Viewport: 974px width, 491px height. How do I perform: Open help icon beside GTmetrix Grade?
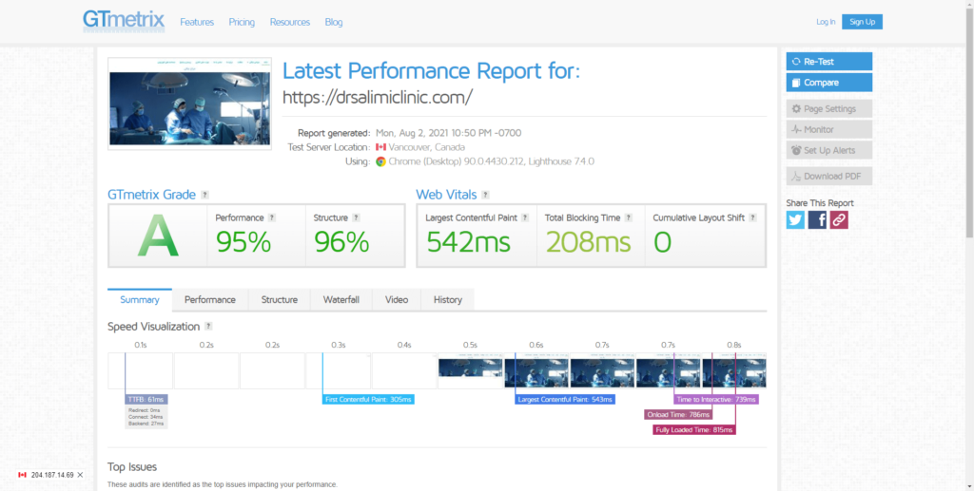[205, 195]
